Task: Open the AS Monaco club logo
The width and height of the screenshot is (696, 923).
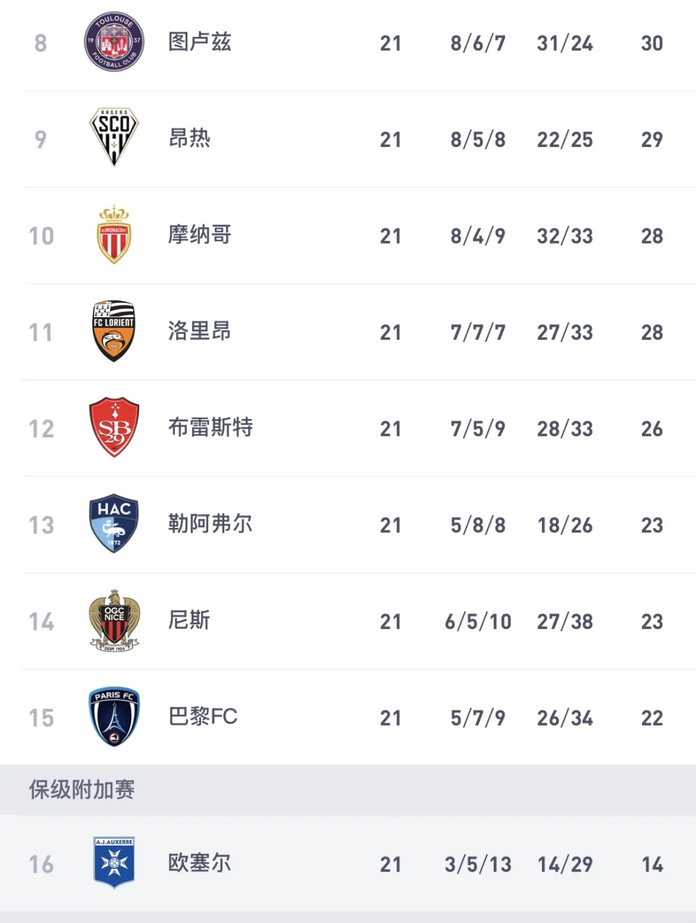Action: (x=114, y=235)
